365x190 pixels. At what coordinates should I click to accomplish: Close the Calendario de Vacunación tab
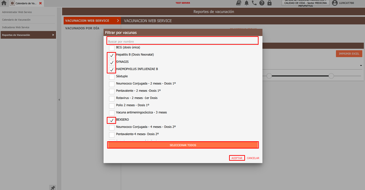[x=40, y=3]
